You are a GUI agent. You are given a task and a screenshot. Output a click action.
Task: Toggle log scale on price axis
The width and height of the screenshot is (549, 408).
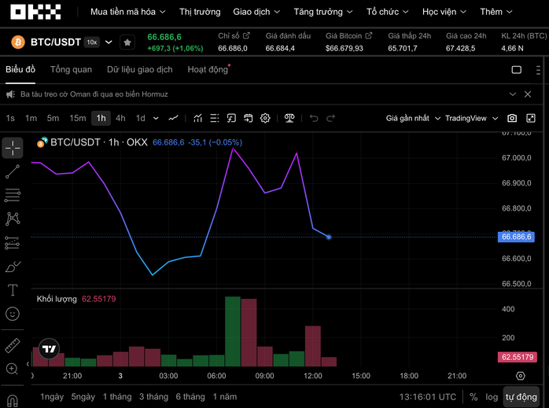click(x=492, y=397)
